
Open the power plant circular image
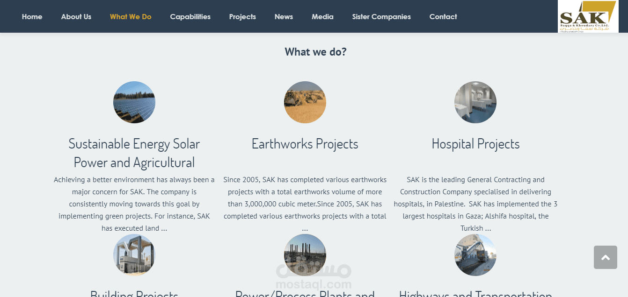click(305, 255)
